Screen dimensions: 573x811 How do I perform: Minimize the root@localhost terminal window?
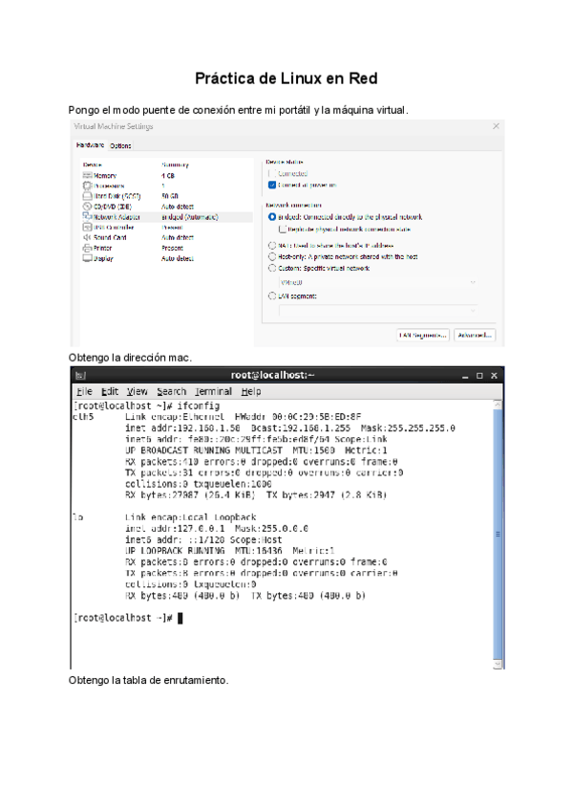coord(465,376)
